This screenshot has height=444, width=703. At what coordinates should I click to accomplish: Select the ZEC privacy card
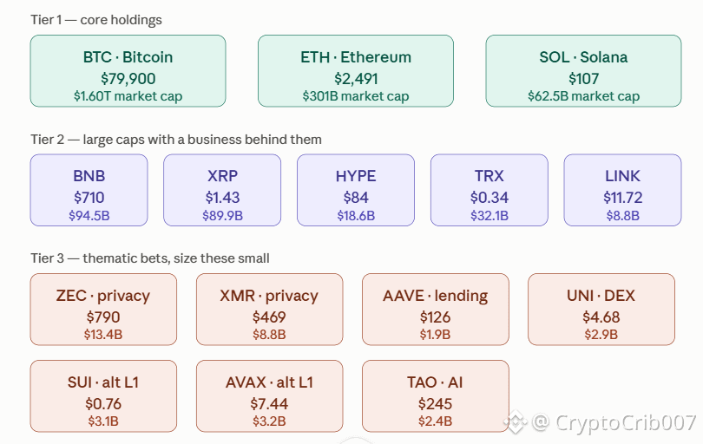click(x=103, y=309)
